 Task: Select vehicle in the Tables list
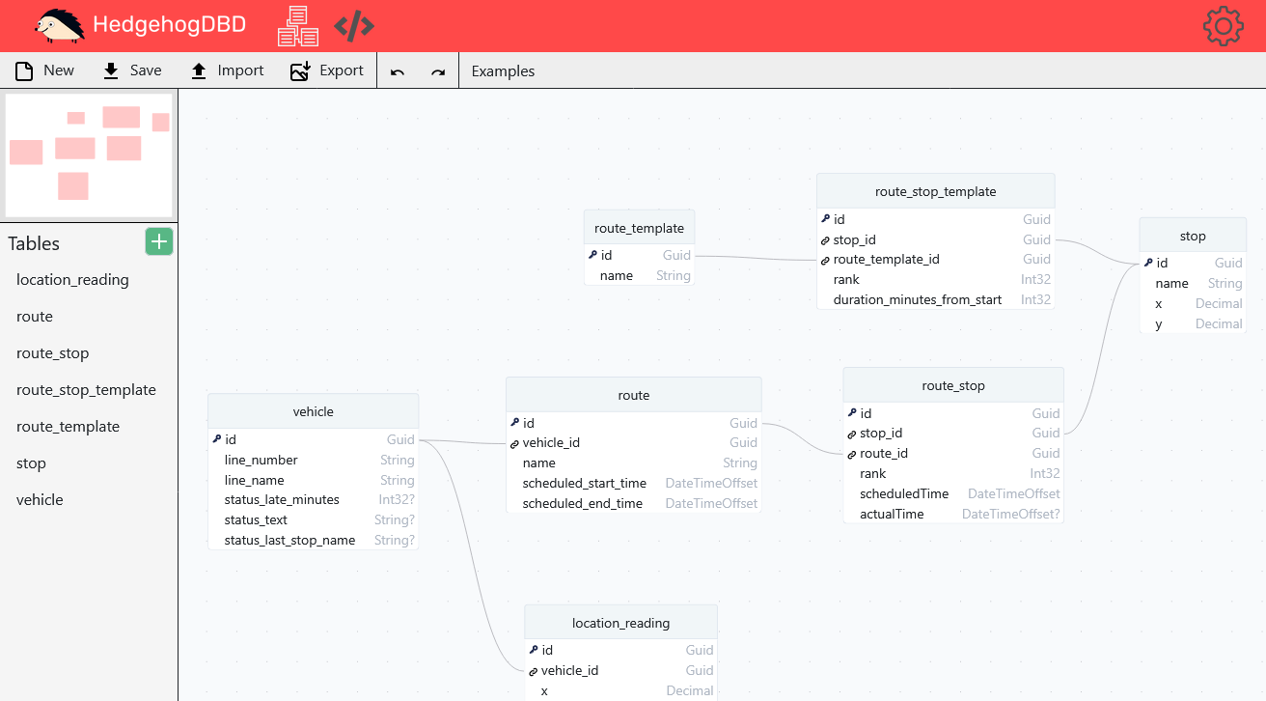point(40,500)
